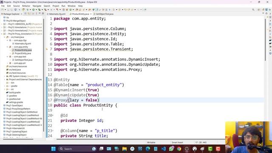Click the "Smart Insert" status bar entry
Screen dimensions: 272x153
coord(177,142)
